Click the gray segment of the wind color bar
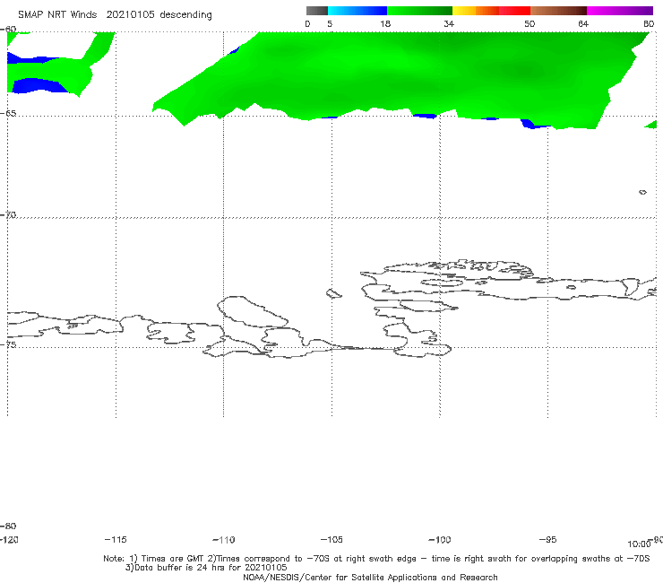Image resolution: width=663 pixels, height=583 pixels. [316, 11]
